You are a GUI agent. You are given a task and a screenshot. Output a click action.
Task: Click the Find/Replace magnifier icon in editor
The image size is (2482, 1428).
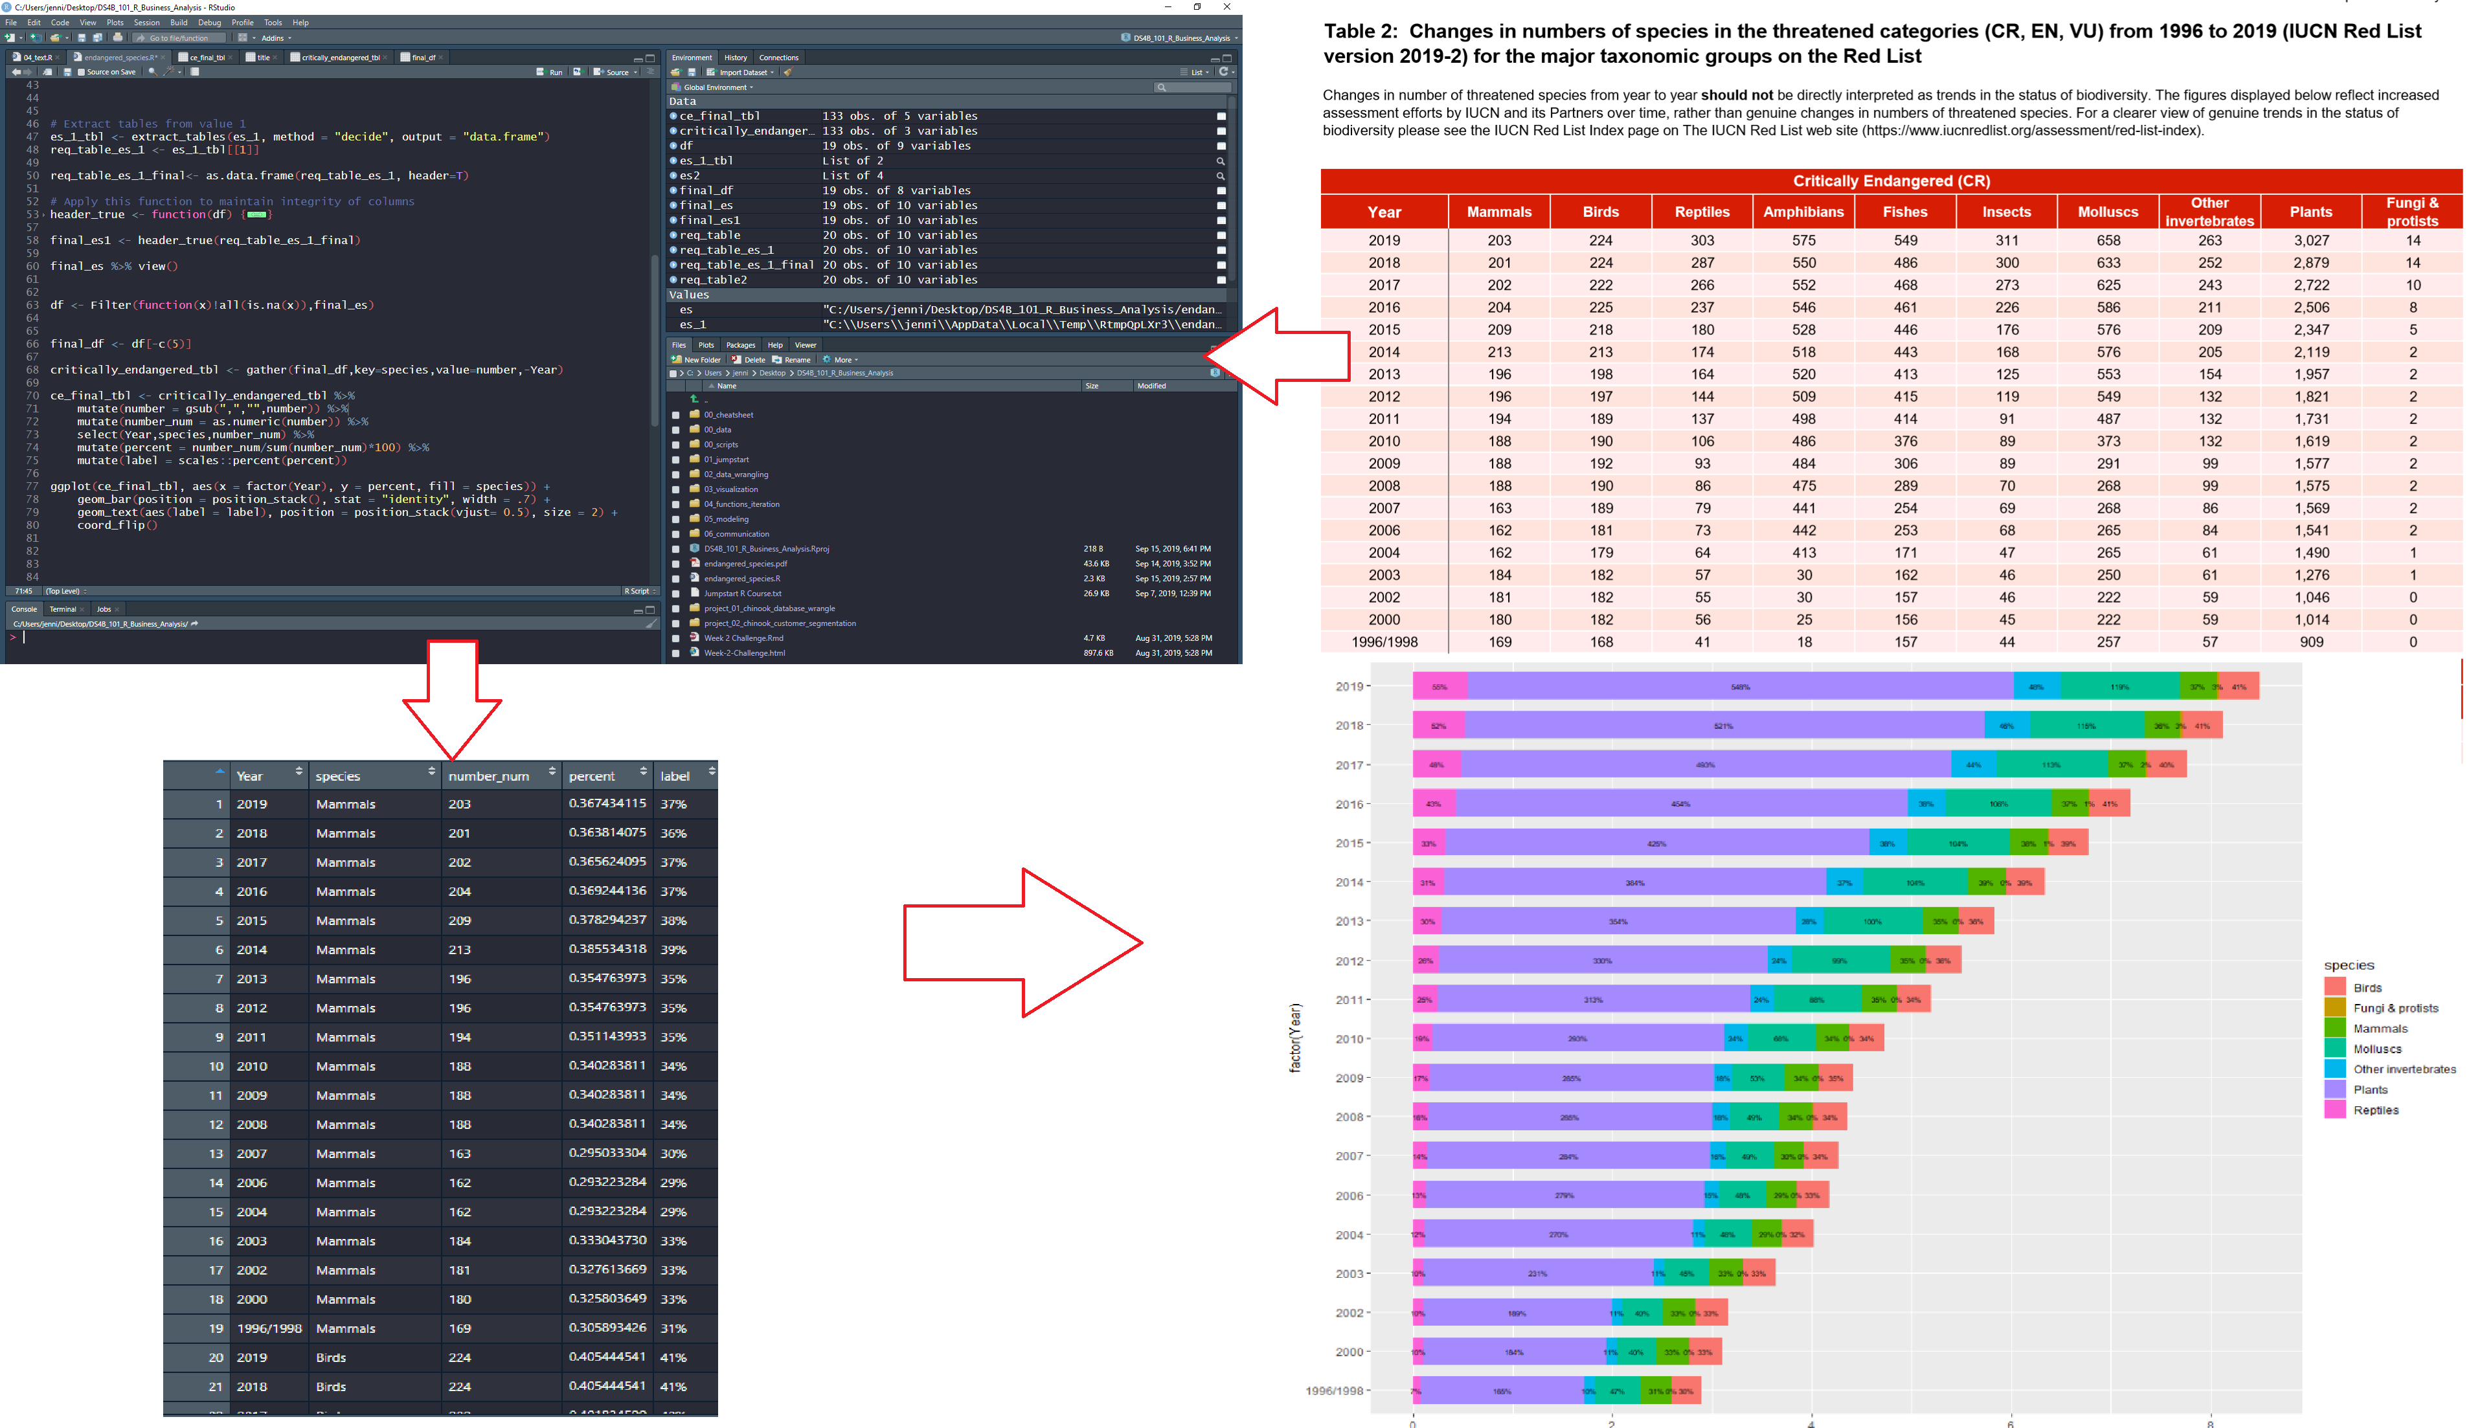click(152, 72)
